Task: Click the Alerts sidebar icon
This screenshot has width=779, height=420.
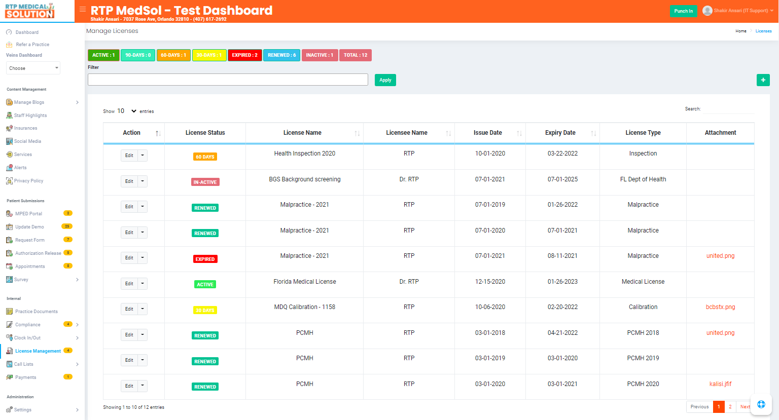Action: tap(9, 168)
